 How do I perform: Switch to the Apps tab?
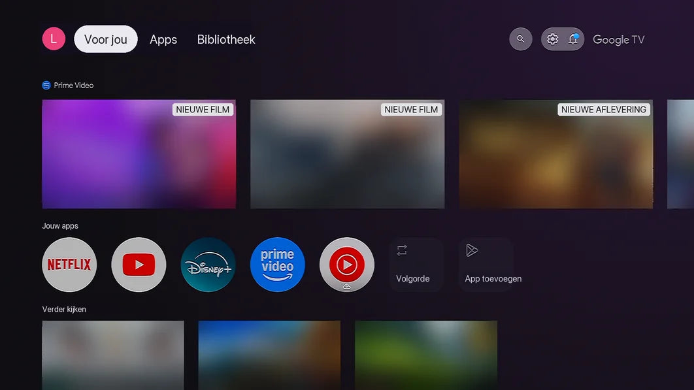[163, 39]
